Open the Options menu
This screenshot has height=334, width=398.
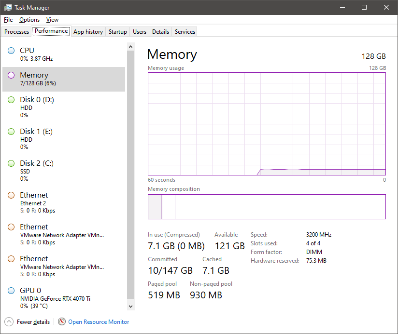(29, 20)
